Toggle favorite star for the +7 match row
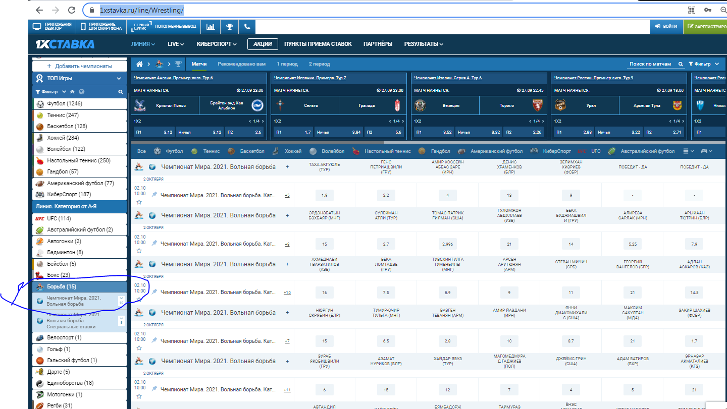The width and height of the screenshot is (727, 409). pos(139,347)
